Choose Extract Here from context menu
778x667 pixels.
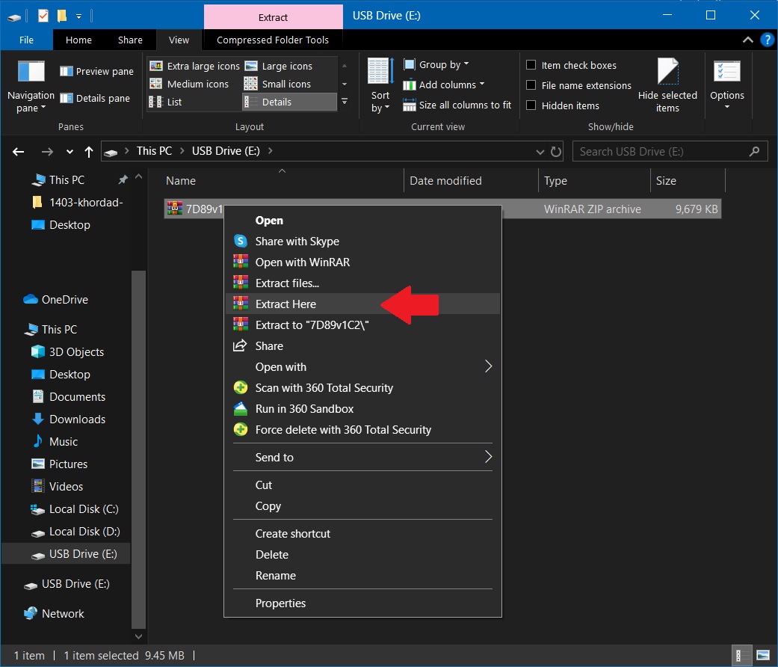coord(362,304)
